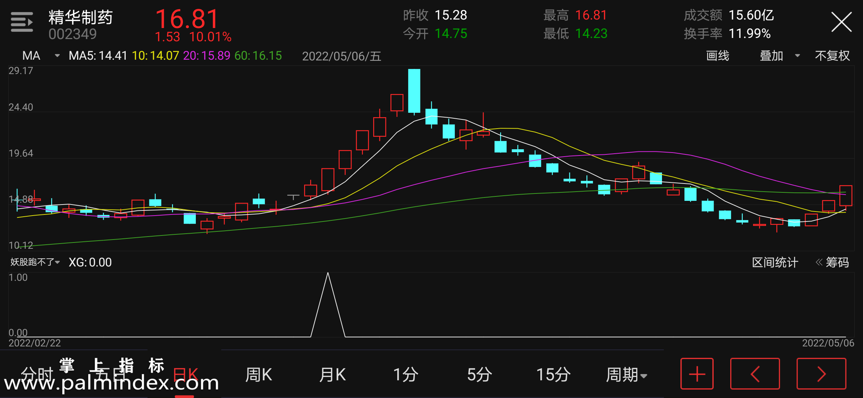Viewport: 863px width, 398px height.
Task: Close the chart view with X
Action: 841,22
